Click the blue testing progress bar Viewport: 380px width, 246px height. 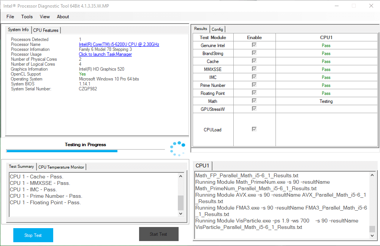click(62, 151)
